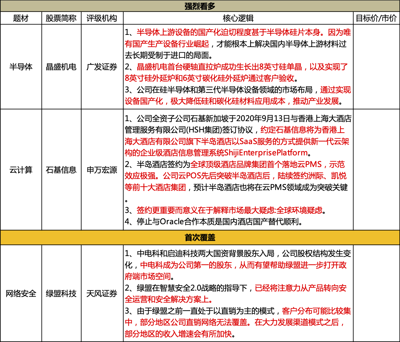
Task: Select the 绿盟科技 stock name cell
Action: pyautogui.click(x=61, y=294)
